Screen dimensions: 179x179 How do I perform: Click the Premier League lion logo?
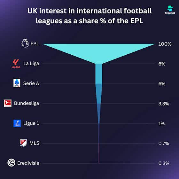click(25, 43)
